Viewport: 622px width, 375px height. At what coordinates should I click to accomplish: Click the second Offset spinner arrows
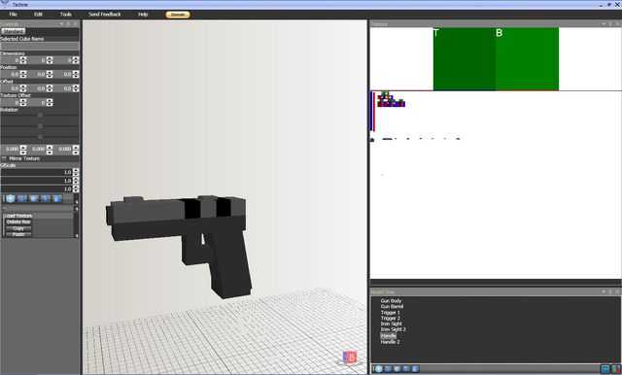[50, 88]
